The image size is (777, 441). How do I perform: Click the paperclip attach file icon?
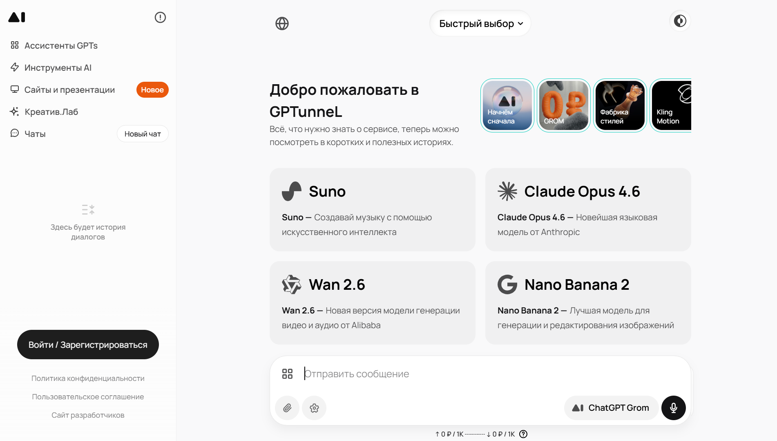pyautogui.click(x=287, y=408)
